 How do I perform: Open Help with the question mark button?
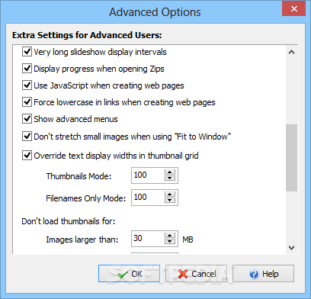263,274
